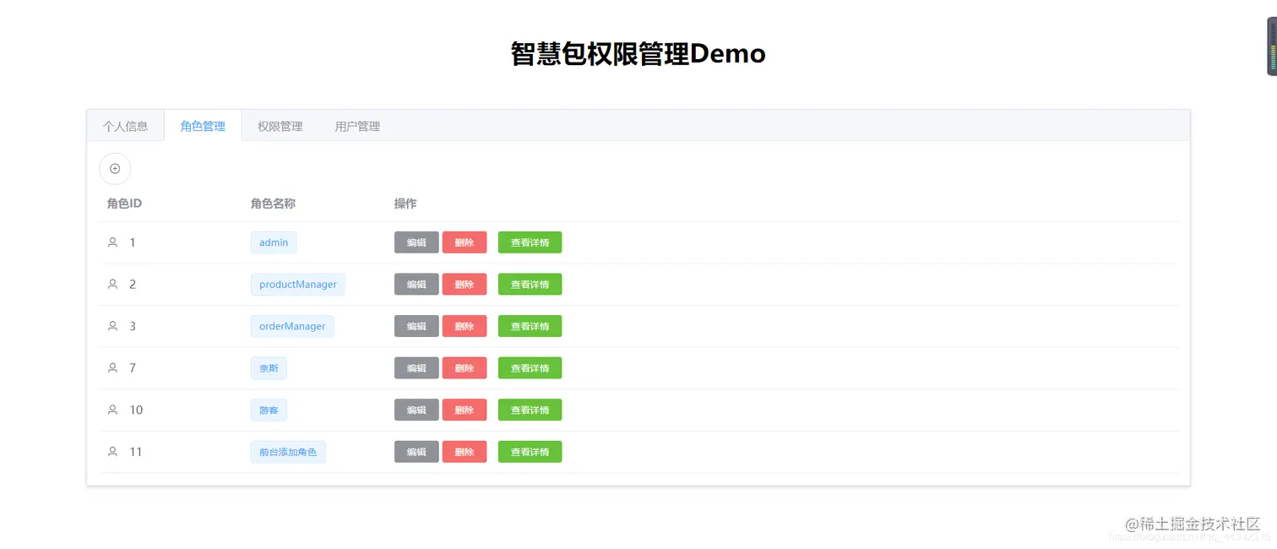Click role ID number 11
The width and height of the screenshot is (1277, 549).
point(136,452)
